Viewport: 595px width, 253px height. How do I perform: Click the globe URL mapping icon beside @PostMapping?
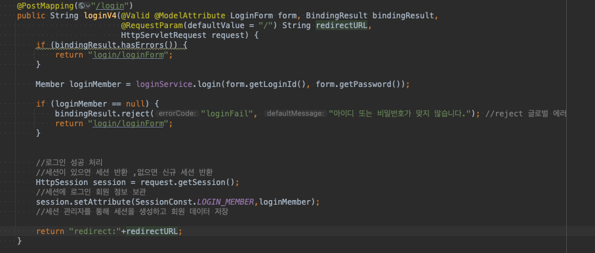(81, 6)
